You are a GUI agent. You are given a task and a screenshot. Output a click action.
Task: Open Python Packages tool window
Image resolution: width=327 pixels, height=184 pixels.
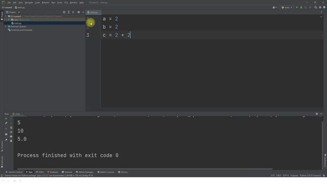[84, 172]
